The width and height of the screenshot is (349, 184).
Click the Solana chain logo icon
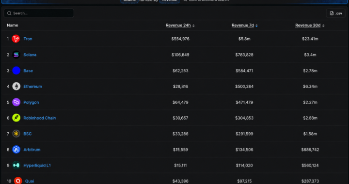click(16, 55)
